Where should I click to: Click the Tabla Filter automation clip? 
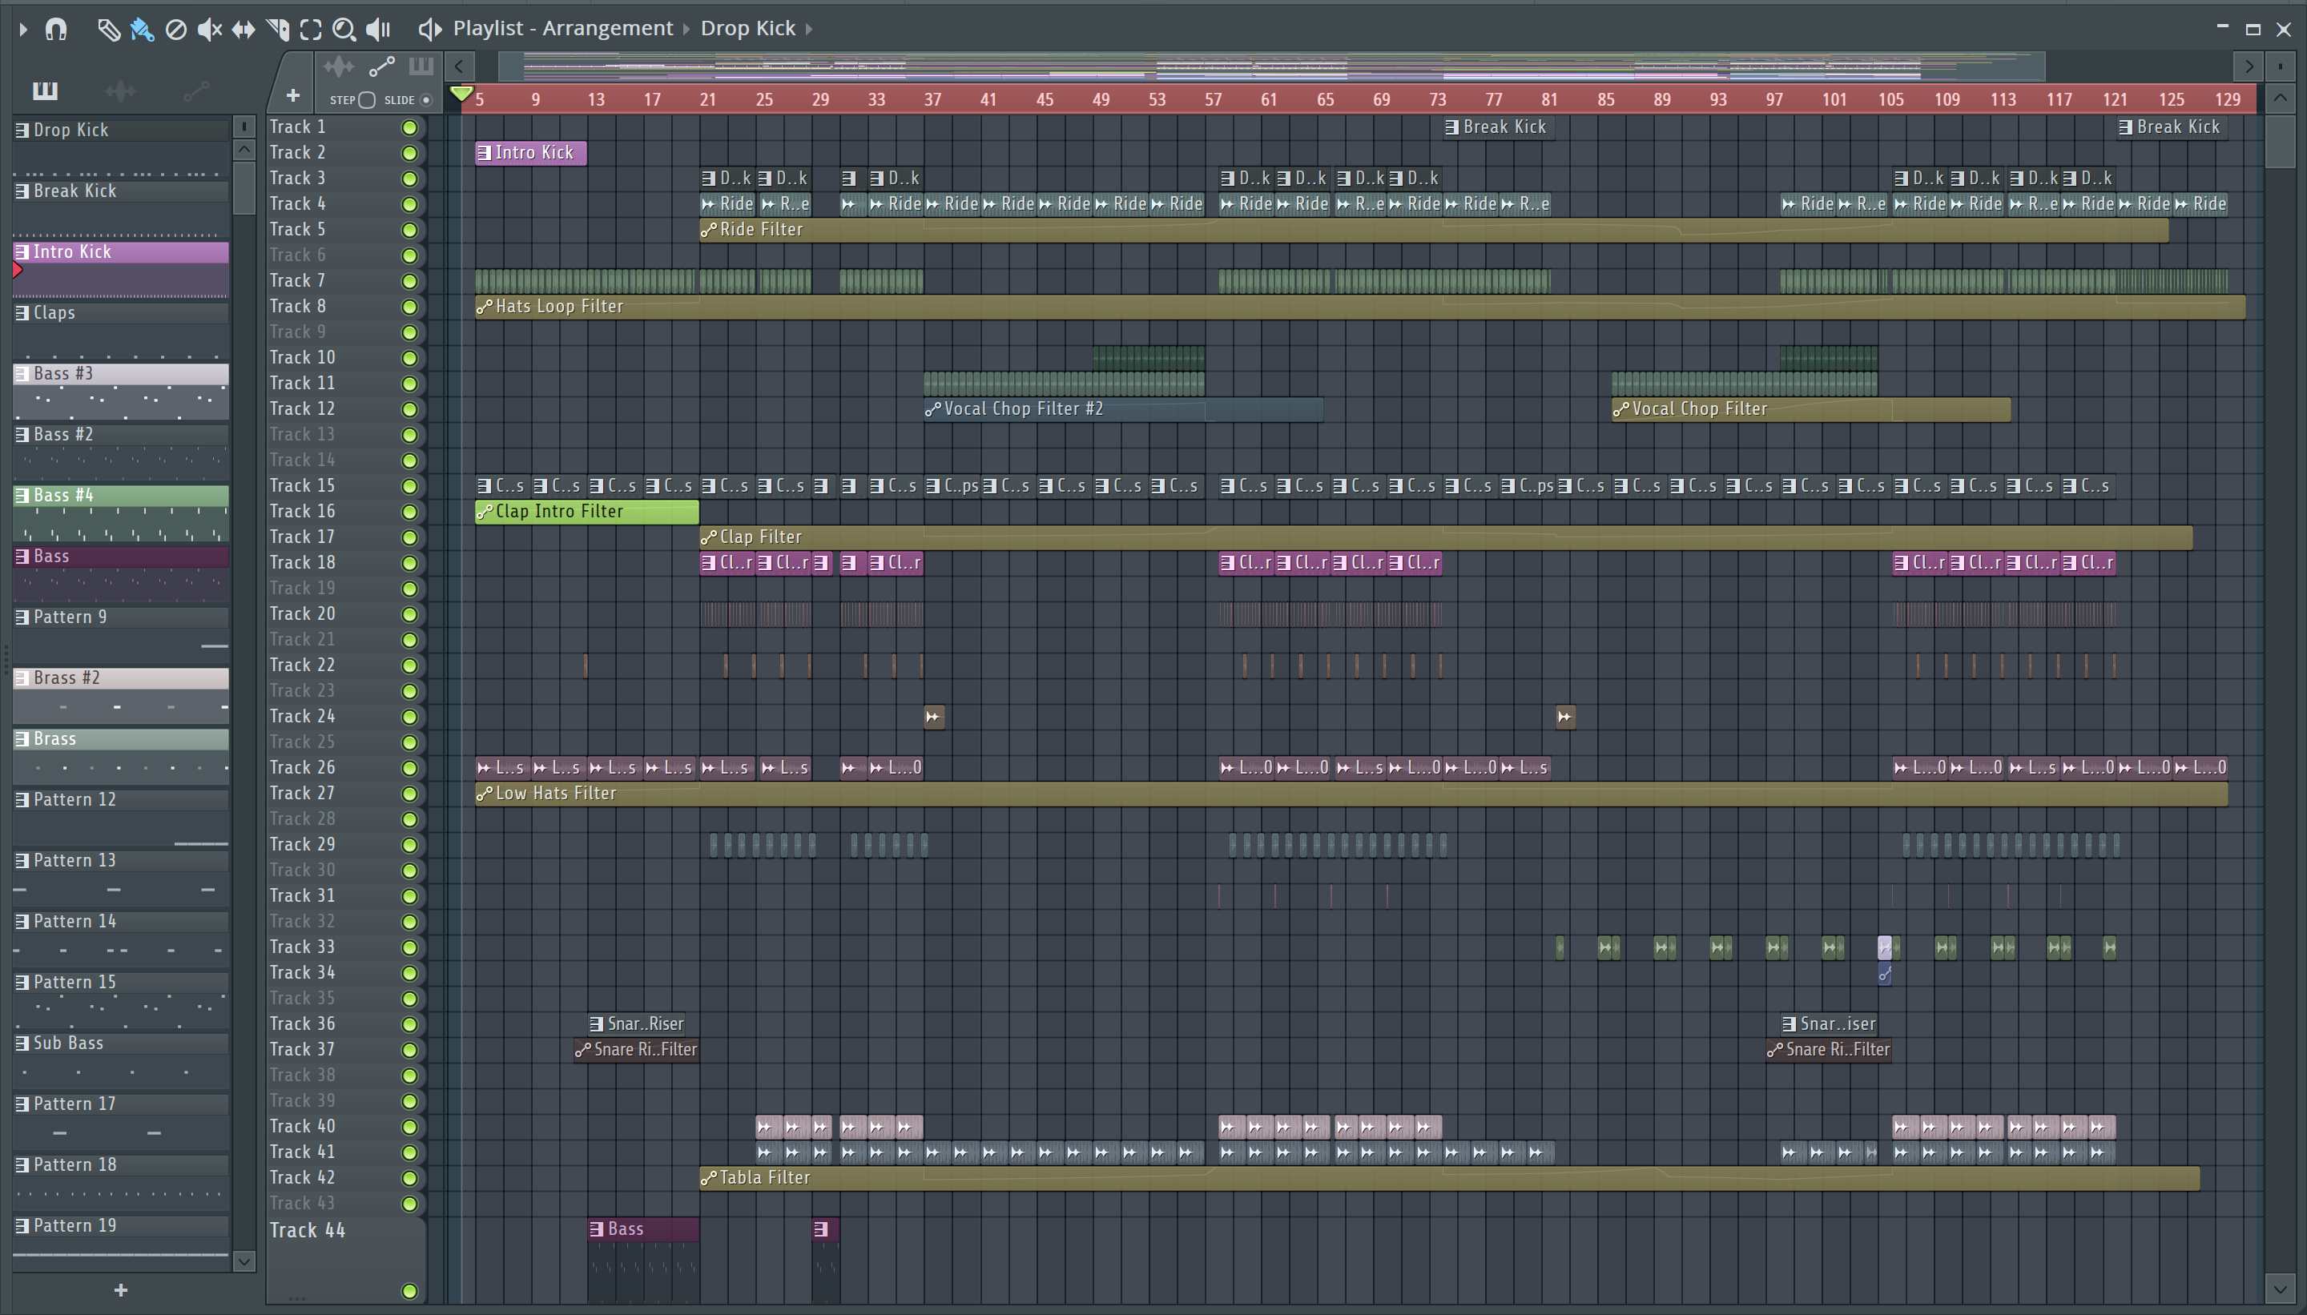coord(1449,1178)
